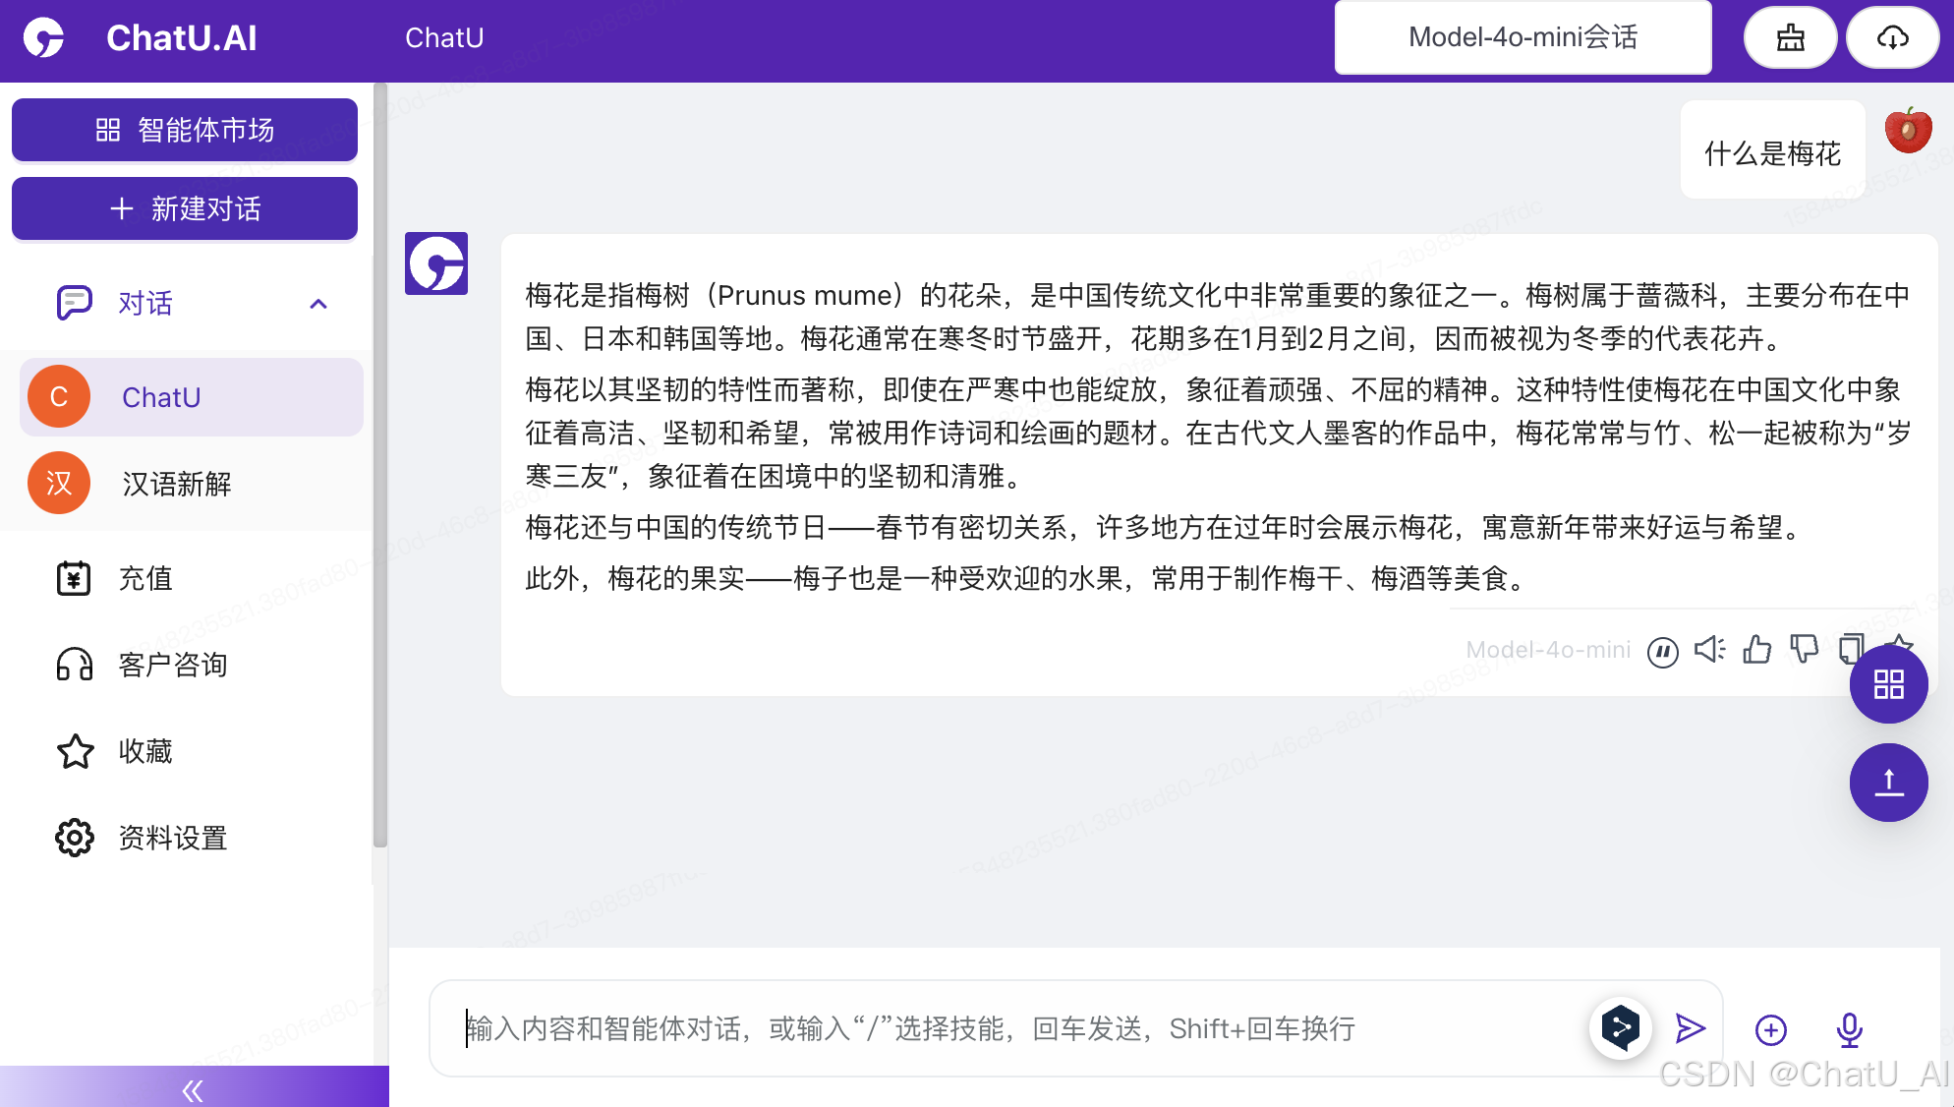Click the sidebar vertical scrollbar
Image resolution: width=1954 pixels, height=1107 pixels.
coord(380,462)
